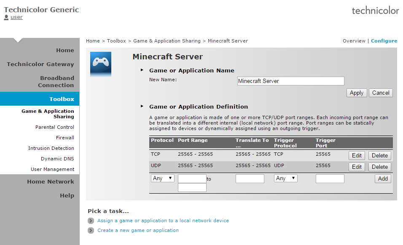Focus the port range end field
Screen dimensions: 403x245
(192, 187)
